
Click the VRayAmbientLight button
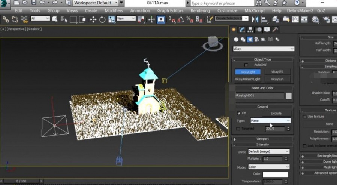[x=248, y=79]
